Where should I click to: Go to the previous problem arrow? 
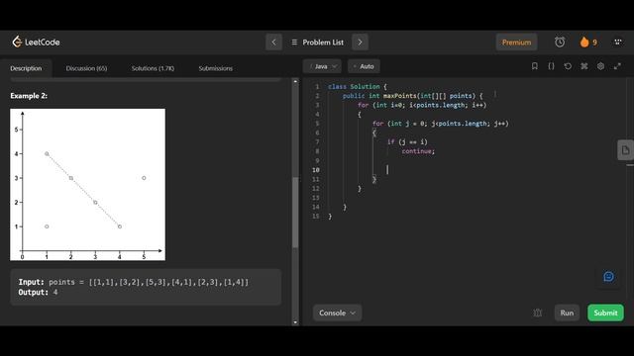pyautogui.click(x=273, y=42)
